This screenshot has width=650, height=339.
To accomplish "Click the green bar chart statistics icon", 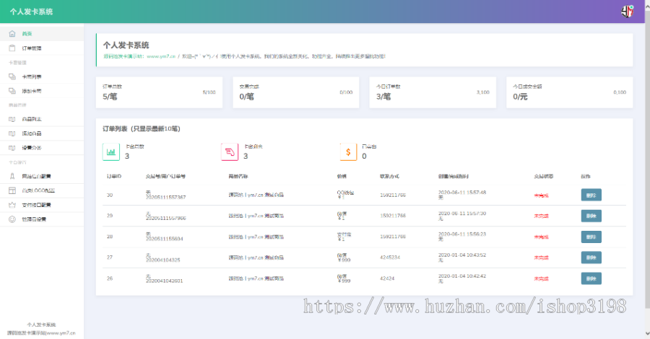I will click(111, 152).
